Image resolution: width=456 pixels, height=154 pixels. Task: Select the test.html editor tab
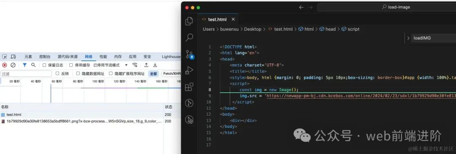(218, 19)
